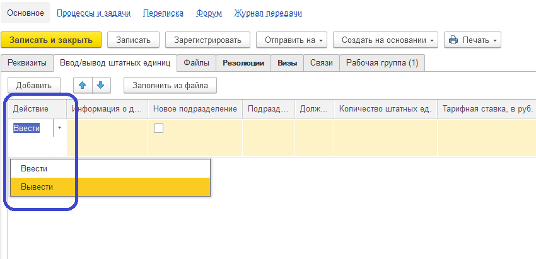Click the printer icon on Печать button
Viewport: 536px width, 259px height.
[453, 40]
